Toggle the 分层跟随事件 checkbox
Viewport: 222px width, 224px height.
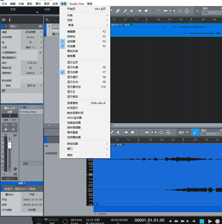[41, 52]
